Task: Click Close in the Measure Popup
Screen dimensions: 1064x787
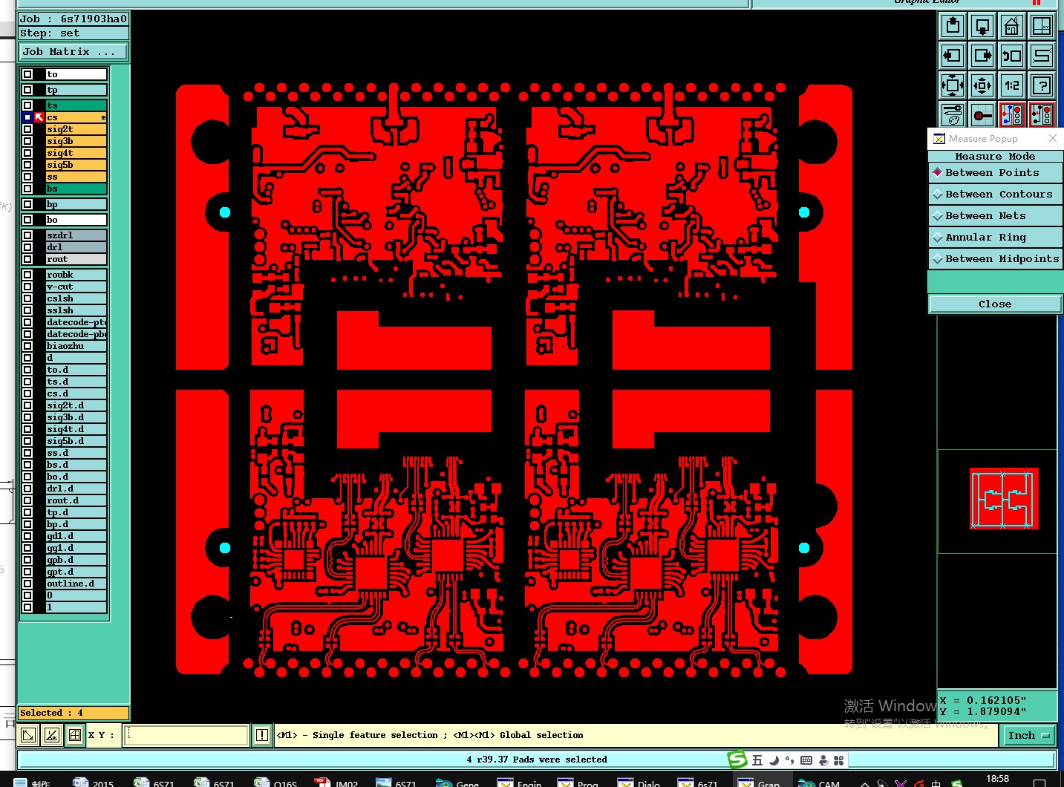Action: [995, 304]
